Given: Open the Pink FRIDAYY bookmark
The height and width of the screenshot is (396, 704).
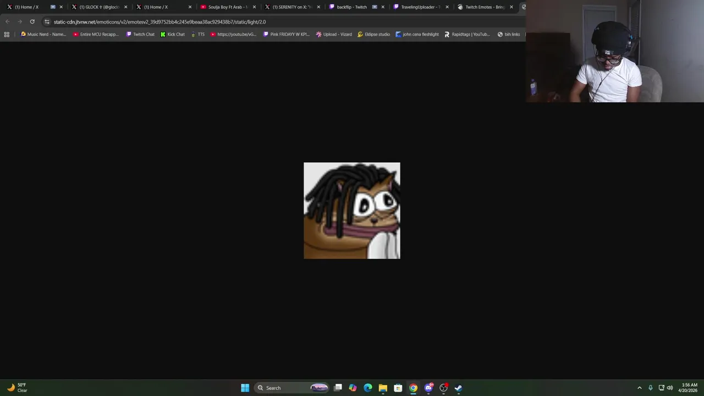Looking at the screenshot, I should (287, 34).
